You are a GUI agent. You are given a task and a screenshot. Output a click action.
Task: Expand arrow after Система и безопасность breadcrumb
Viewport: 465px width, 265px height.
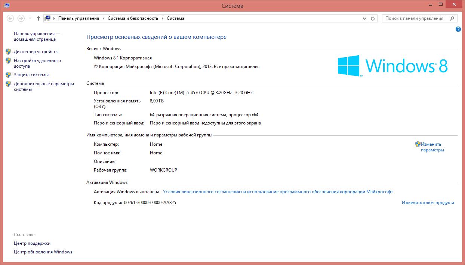point(163,18)
